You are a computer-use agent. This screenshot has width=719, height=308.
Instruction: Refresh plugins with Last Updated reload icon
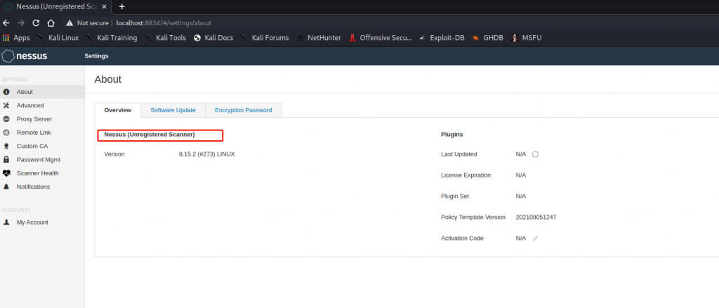tap(535, 154)
